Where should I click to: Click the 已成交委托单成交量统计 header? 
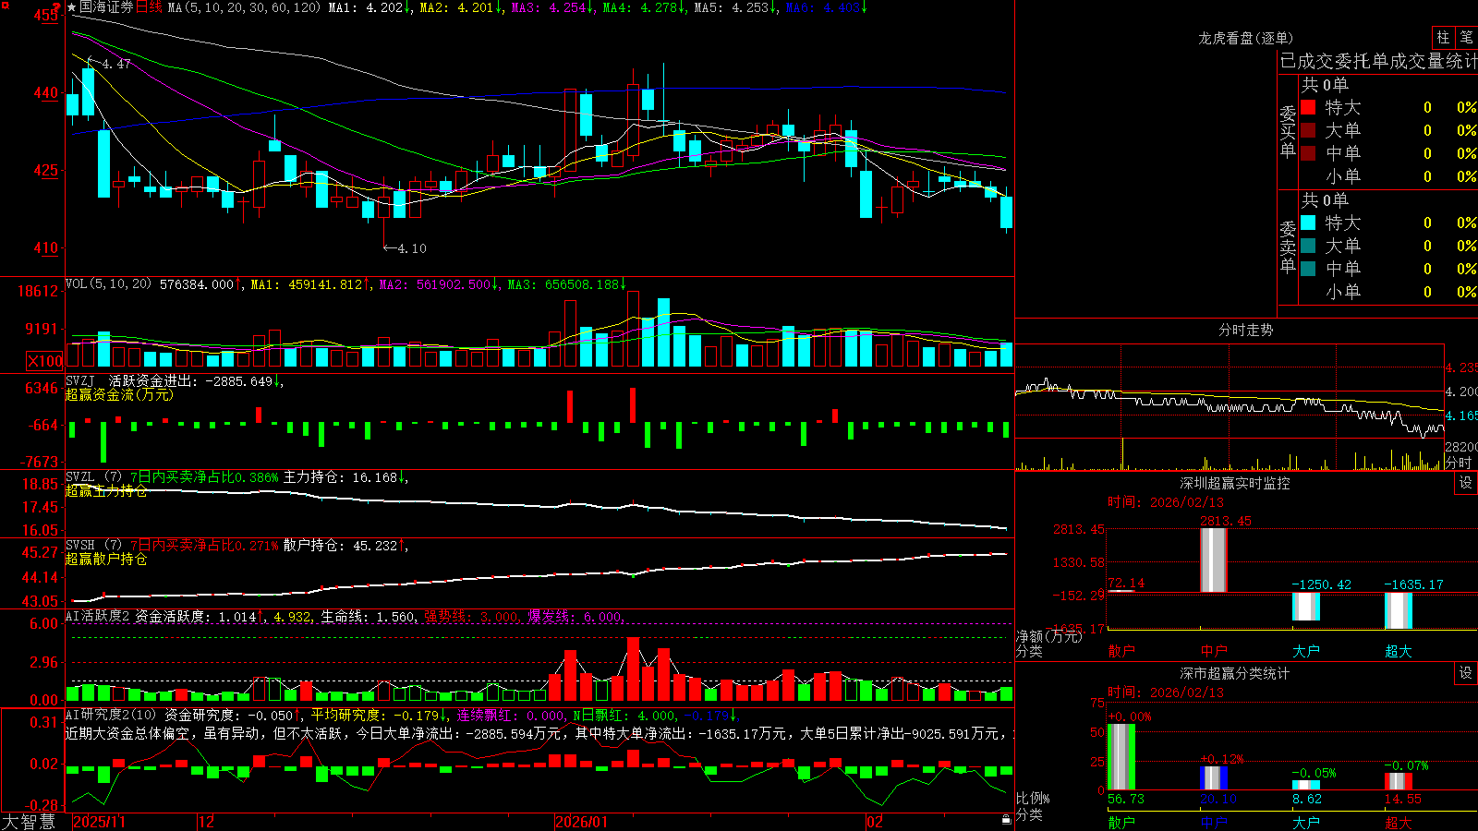pos(1378,61)
